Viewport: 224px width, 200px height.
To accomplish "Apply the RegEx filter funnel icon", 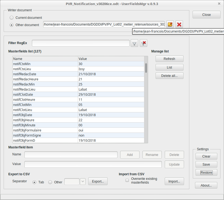I will [134, 43].
